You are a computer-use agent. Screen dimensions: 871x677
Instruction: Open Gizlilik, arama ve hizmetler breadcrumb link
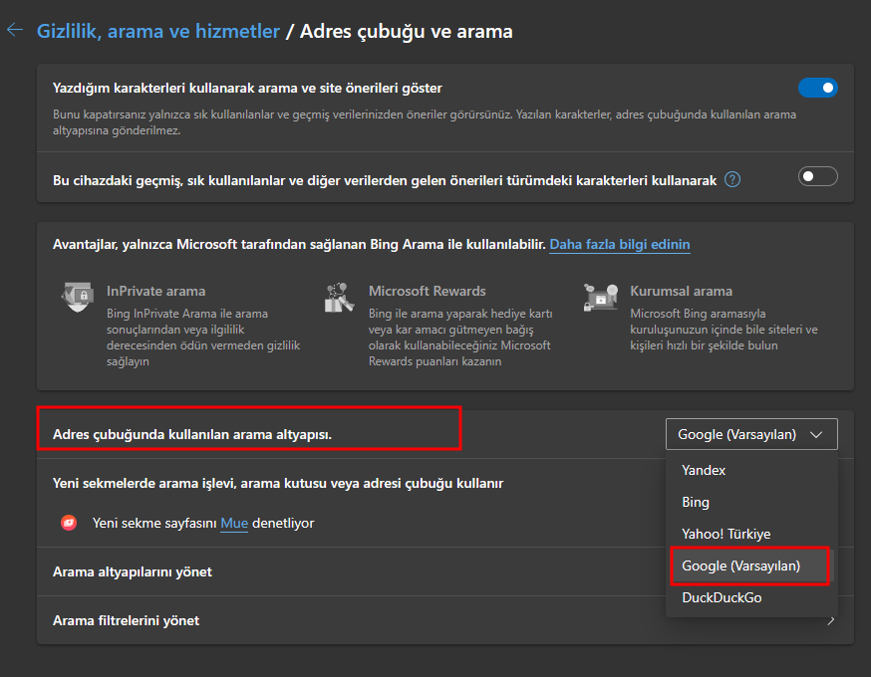tap(158, 31)
